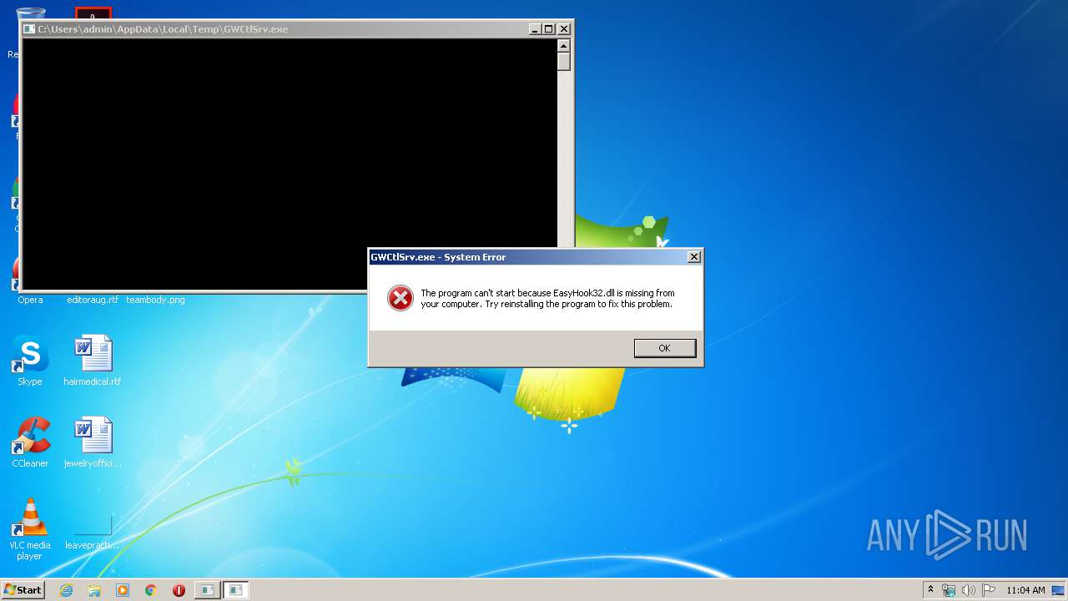The image size is (1068, 601).
Task: Open the Action Center flag icon
Action: click(x=988, y=590)
